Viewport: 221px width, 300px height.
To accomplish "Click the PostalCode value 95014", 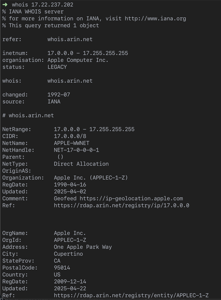I will [62, 268].
